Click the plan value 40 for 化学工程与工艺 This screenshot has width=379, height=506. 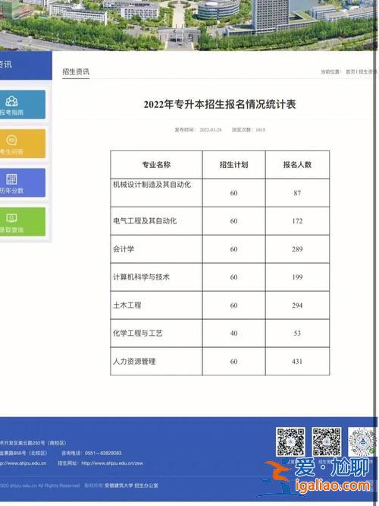tap(233, 334)
